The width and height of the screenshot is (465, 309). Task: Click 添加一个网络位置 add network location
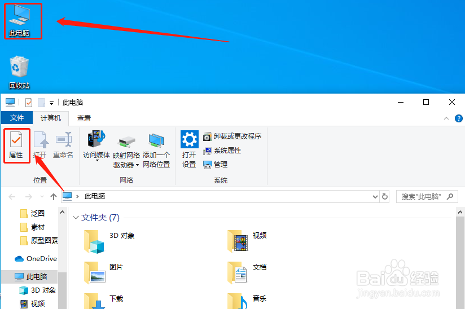point(156,151)
